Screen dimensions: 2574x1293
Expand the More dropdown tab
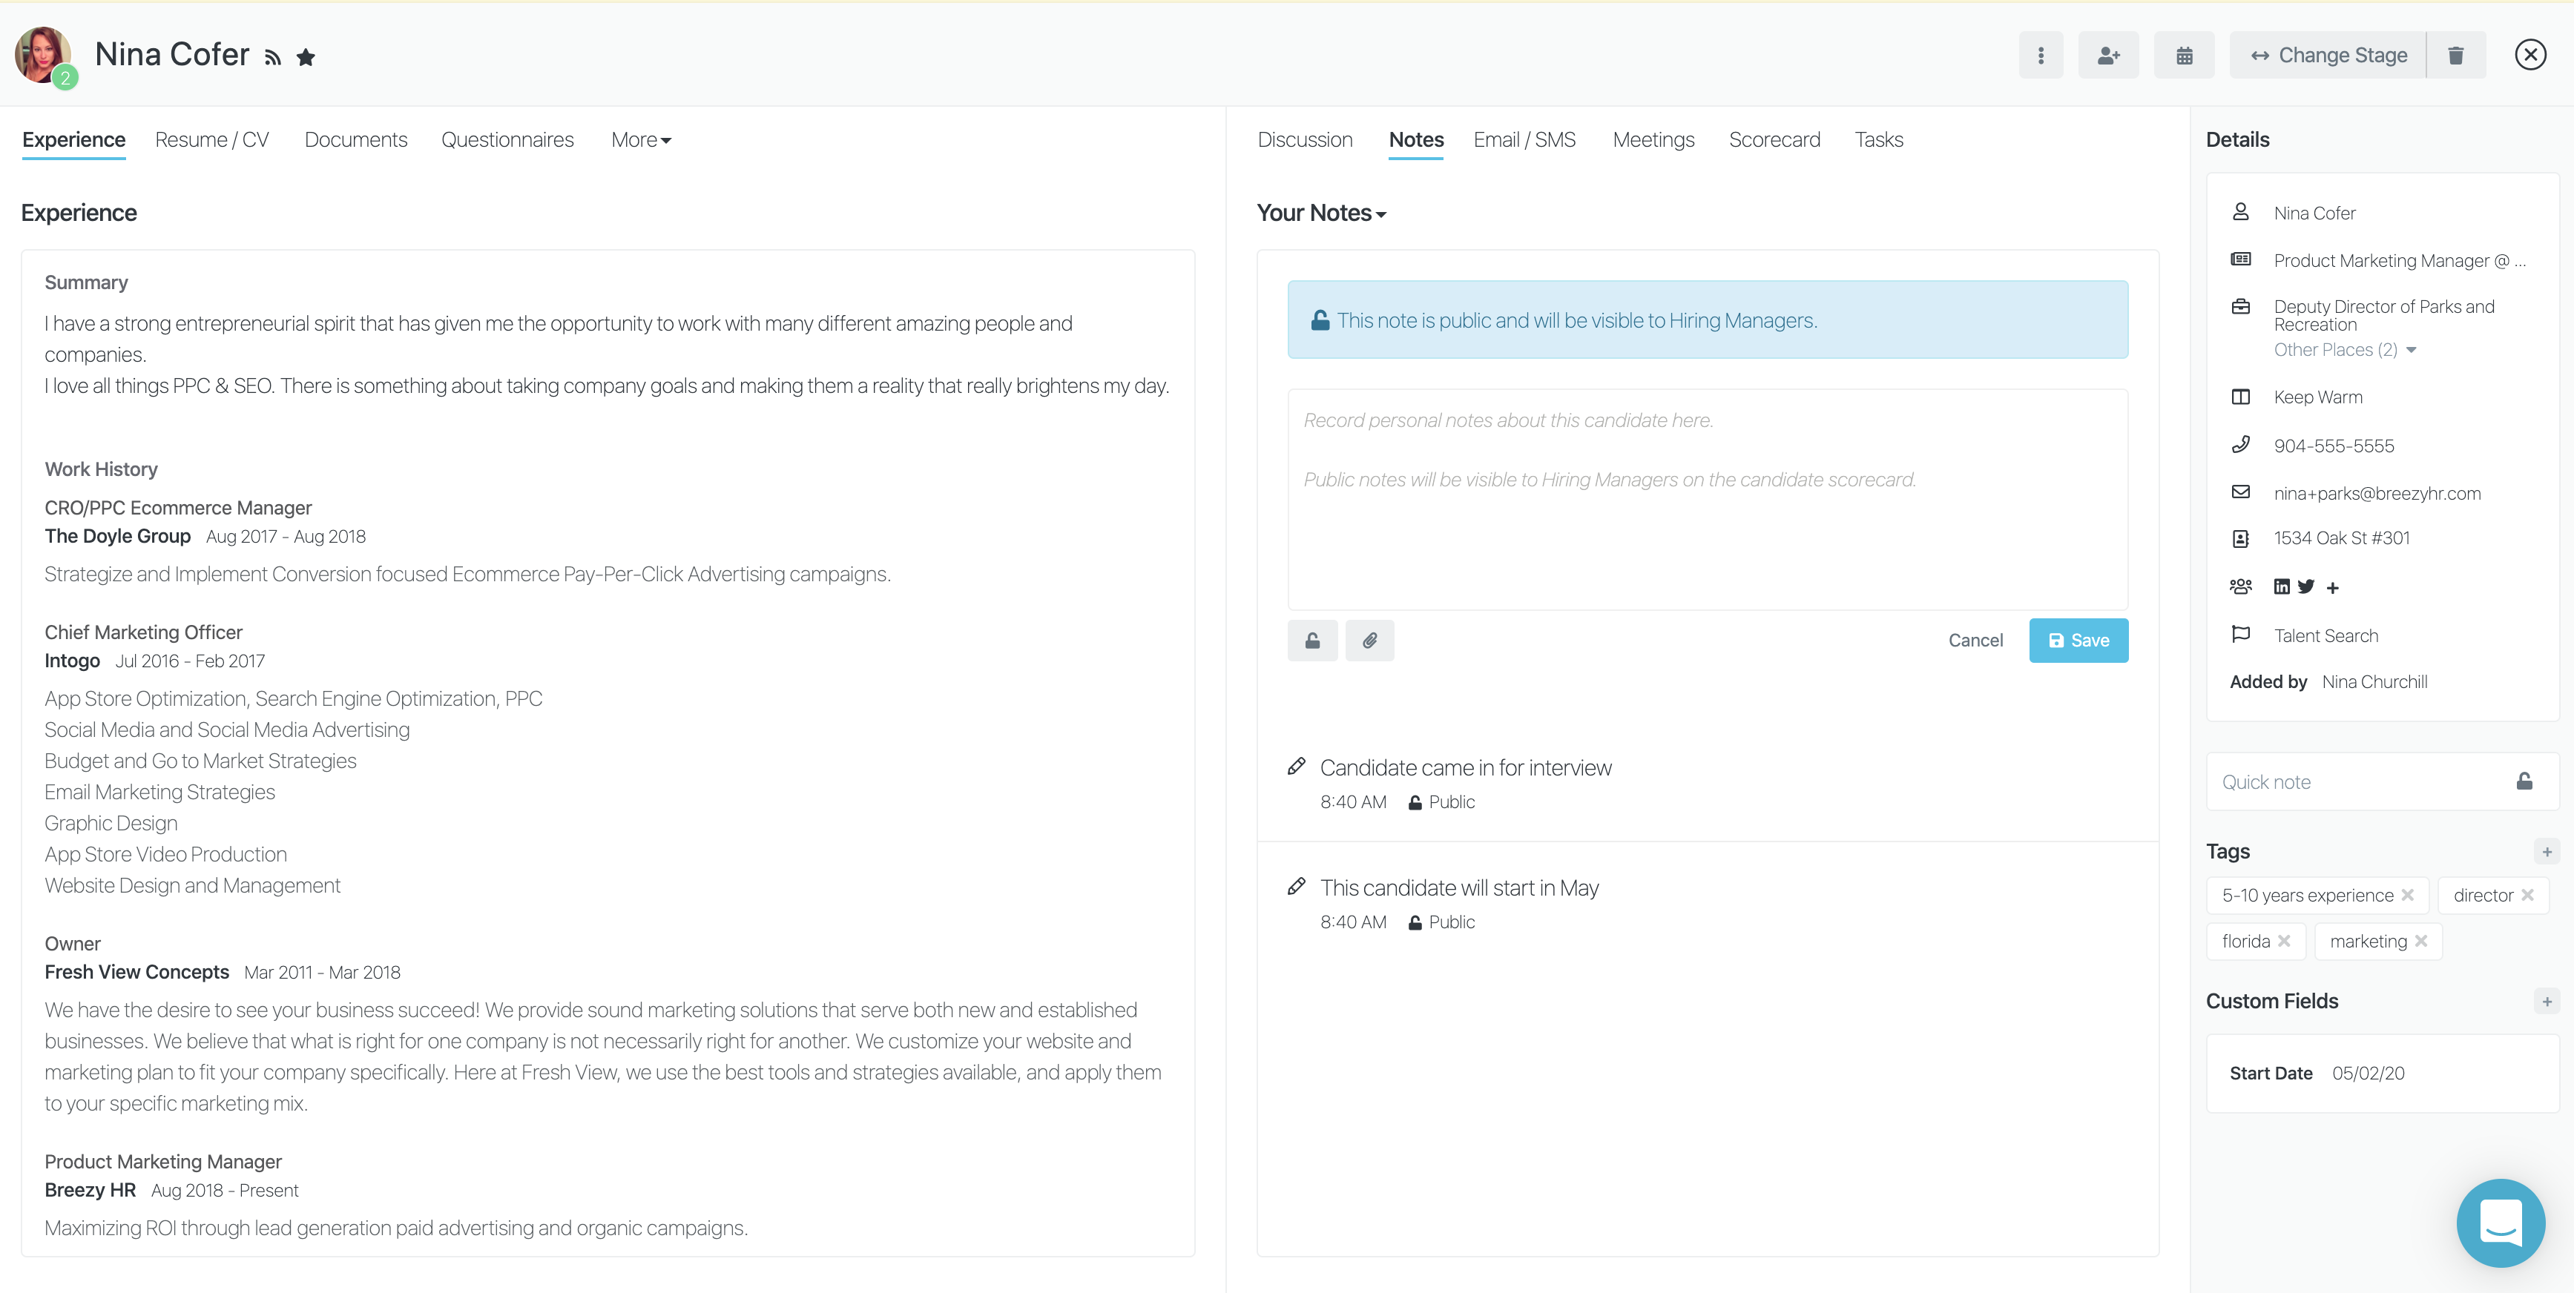coord(640,140)
